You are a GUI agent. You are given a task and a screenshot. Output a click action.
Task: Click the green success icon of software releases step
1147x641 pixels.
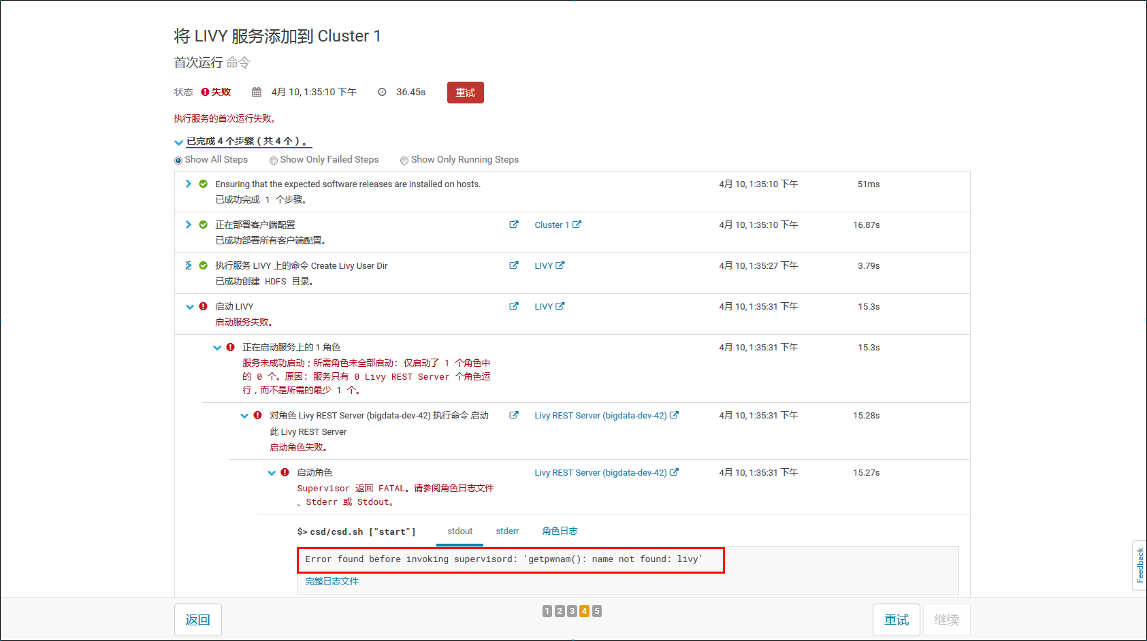pyautogui.click(x=203, y=184)
